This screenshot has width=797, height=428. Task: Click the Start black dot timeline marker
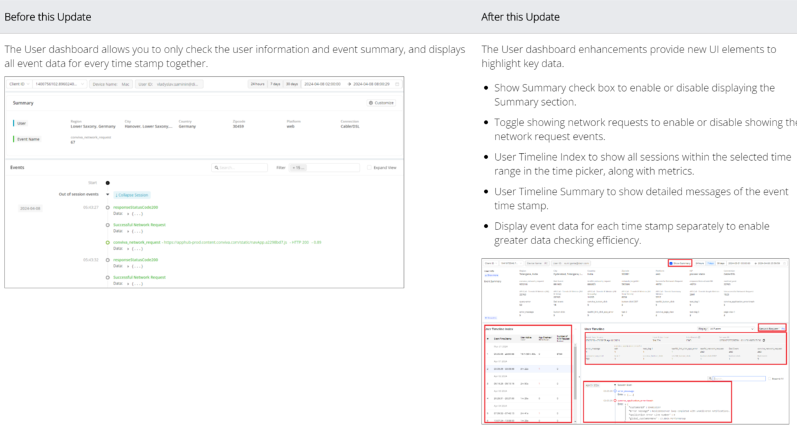(x=107, y=183)
